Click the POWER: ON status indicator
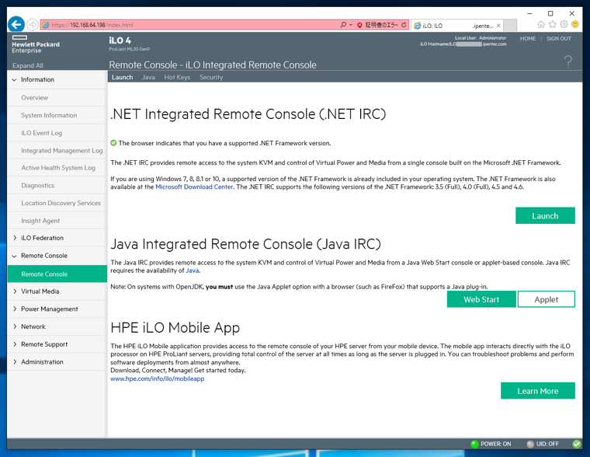The width and height of the screenshot is (590, 457). 491,444
